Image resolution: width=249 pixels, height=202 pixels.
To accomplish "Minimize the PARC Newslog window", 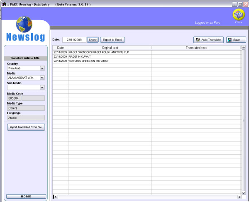I will [234, 4].
